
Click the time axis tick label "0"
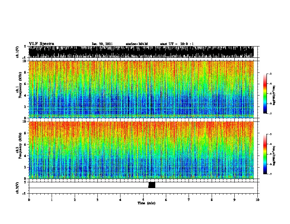coord(29,200)
